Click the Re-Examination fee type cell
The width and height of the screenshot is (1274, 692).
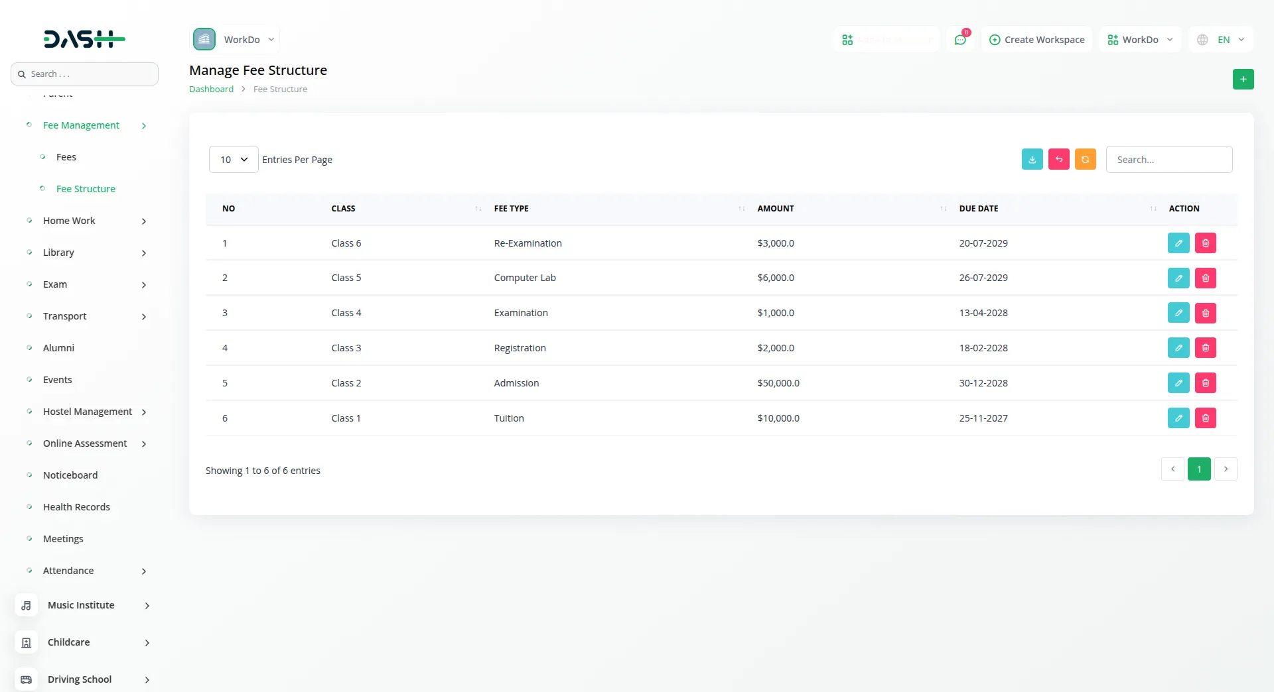point(528,243)
